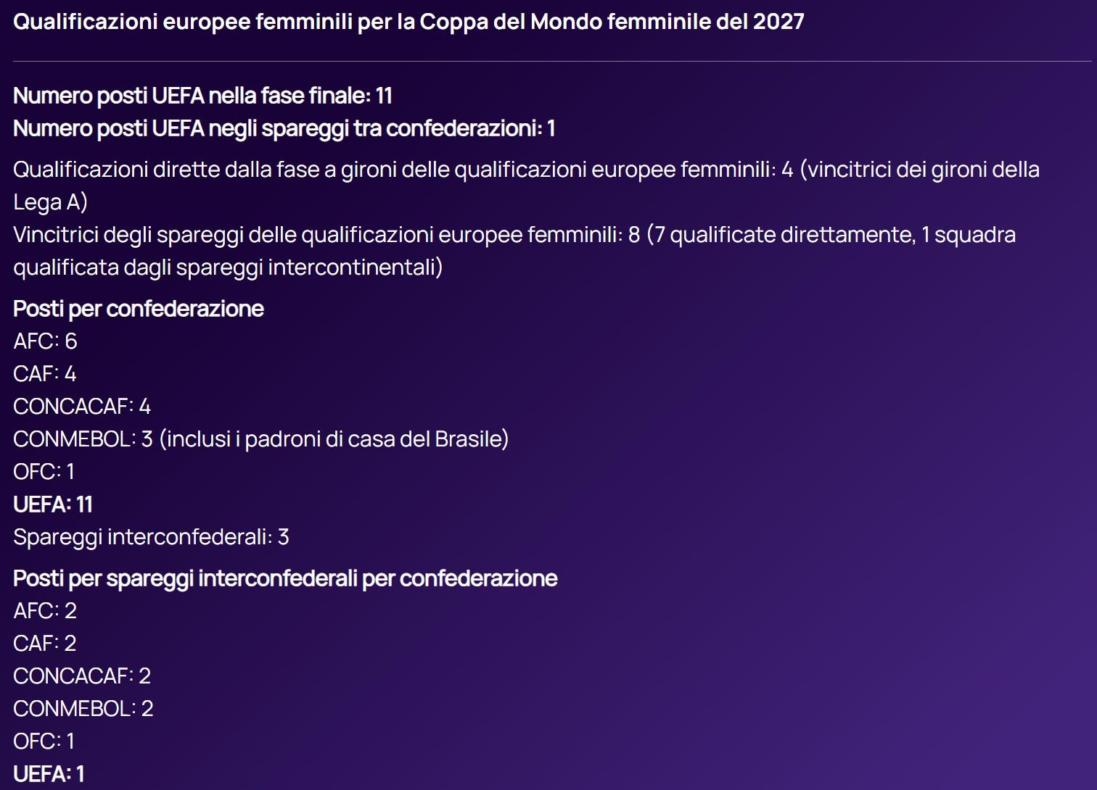1097x790 pixels.
Task: Click the bold "UEFA: 1" line at the bottom
Action: point(49,774)
